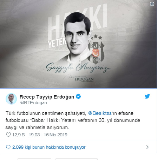Click the blue verified badge
The height and width of the screenshot is (160, 157).
(x=78, y=96)
